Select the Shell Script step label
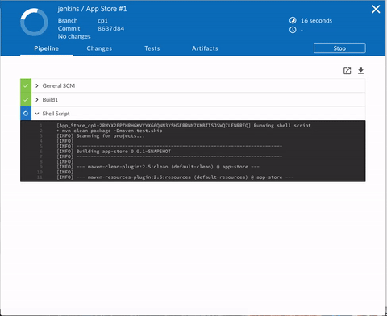387x316 pixels. coord(56,114)
